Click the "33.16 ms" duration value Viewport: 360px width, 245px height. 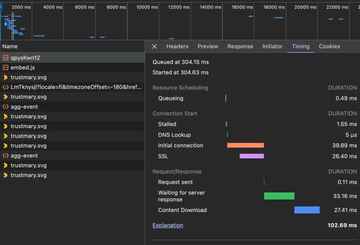tap(345, 196)
